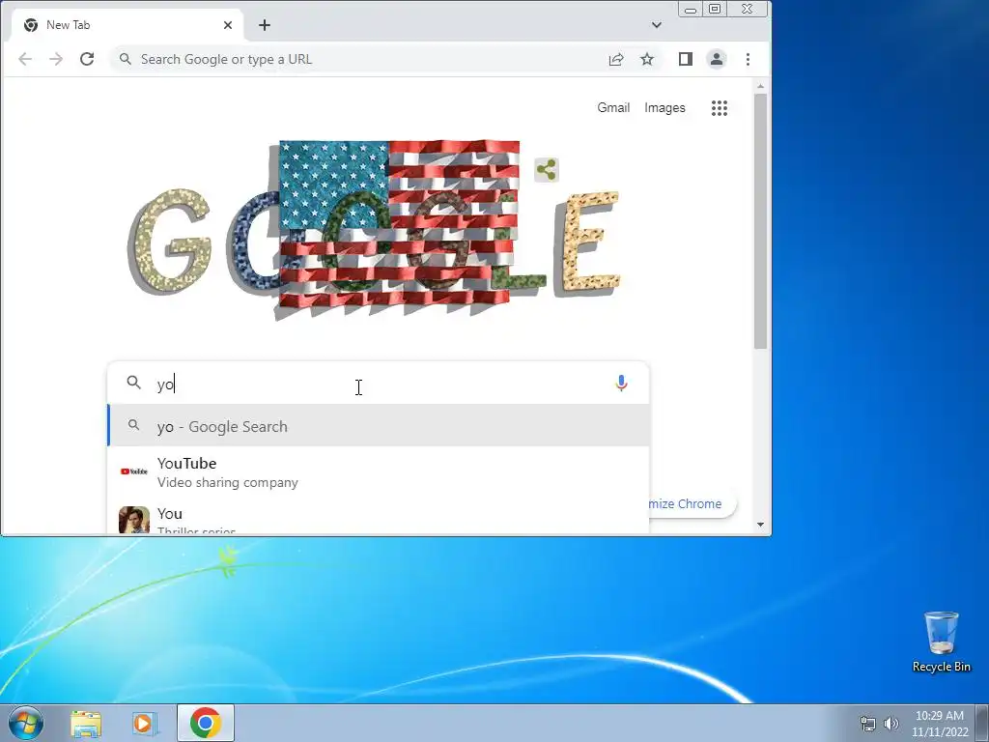Click the magnifier icon in the search box

[x=133, y=383]
